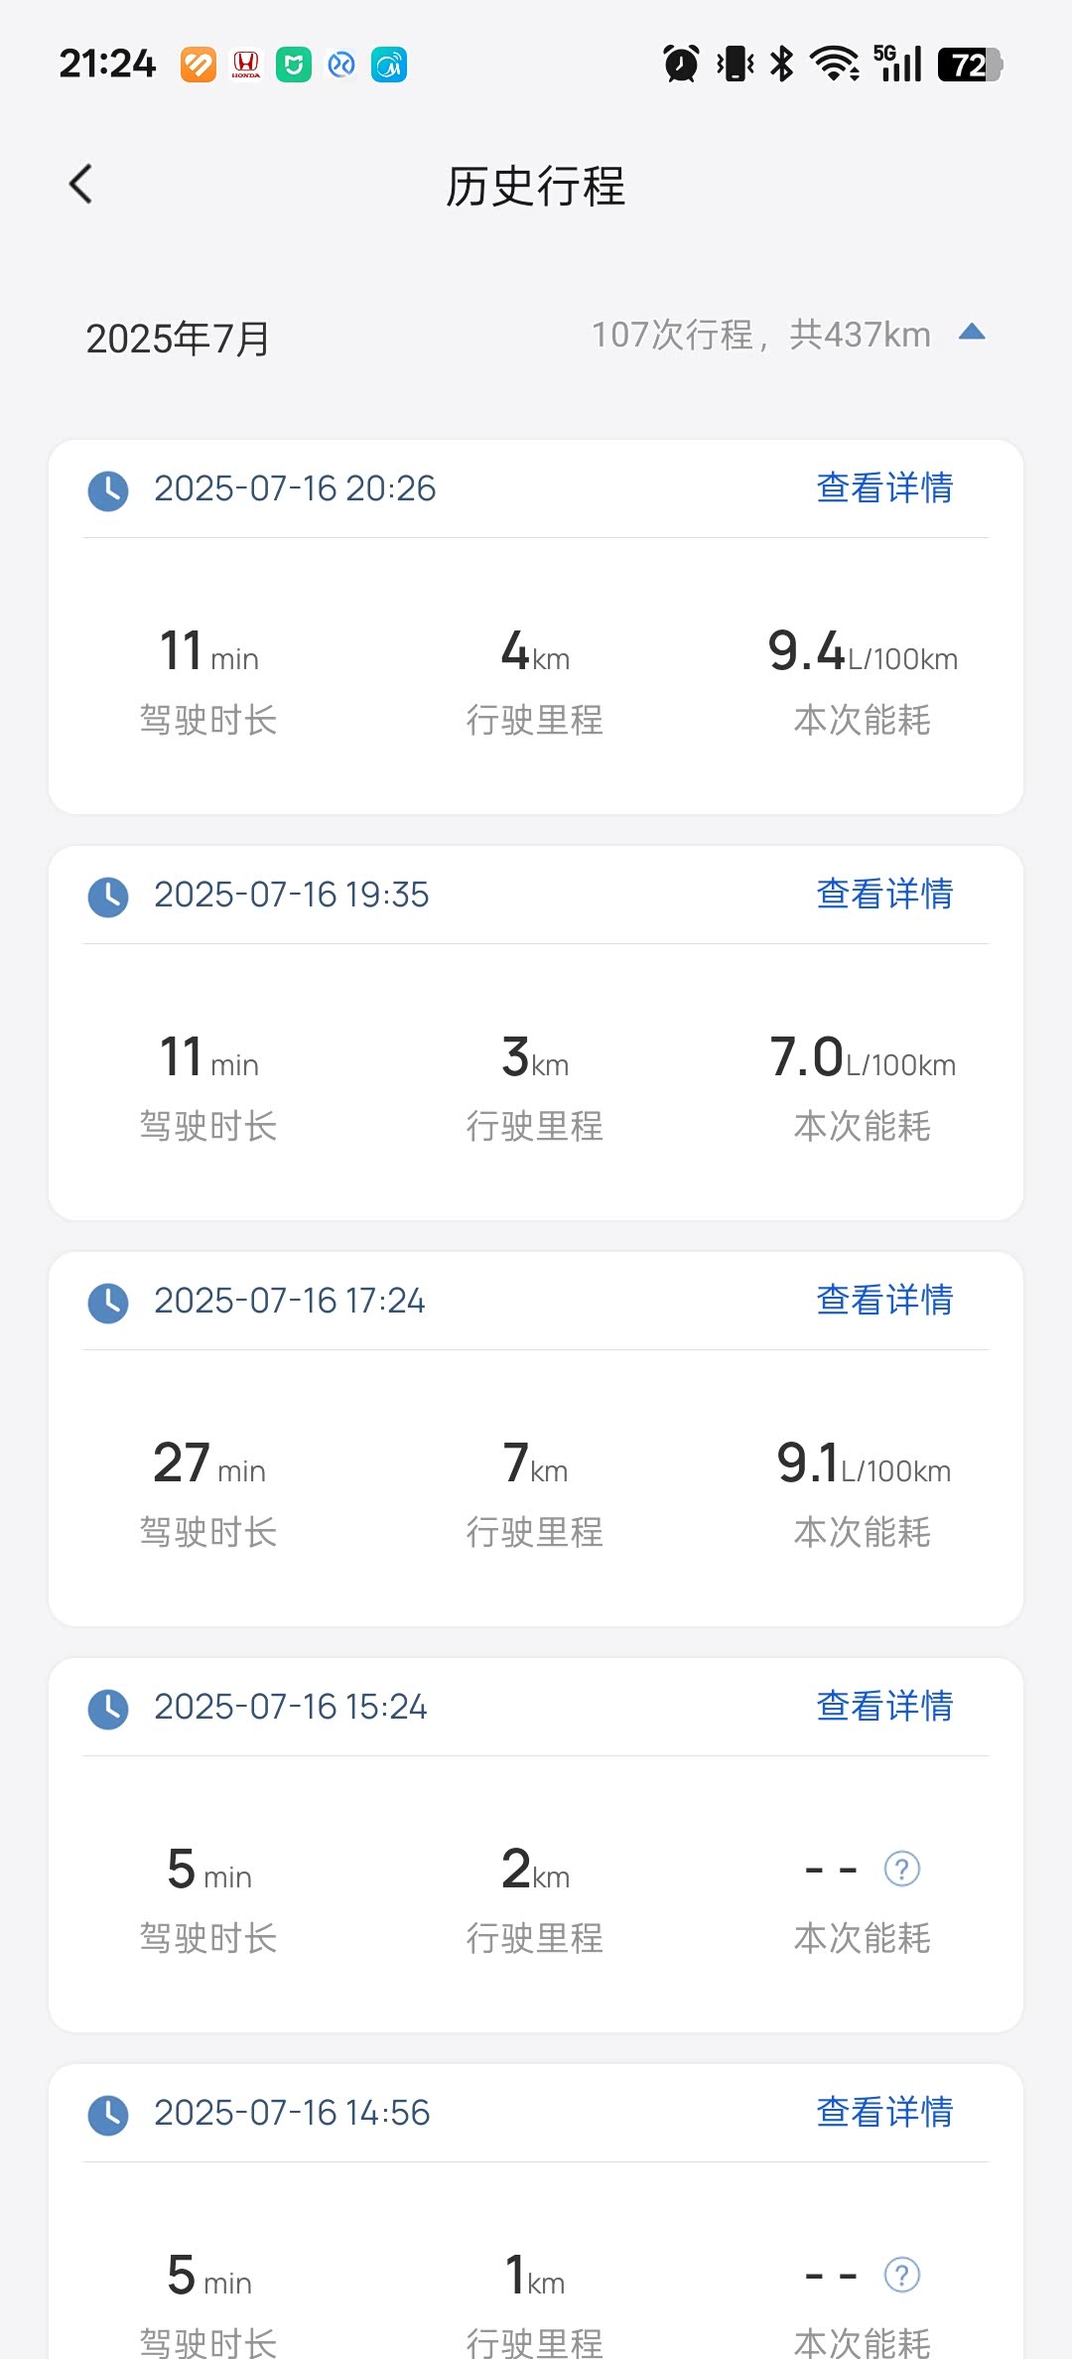Tap the clock icon beside 20:26 trip
The width and height of the screenshot is (1072, 2359).
coord(108,490)
